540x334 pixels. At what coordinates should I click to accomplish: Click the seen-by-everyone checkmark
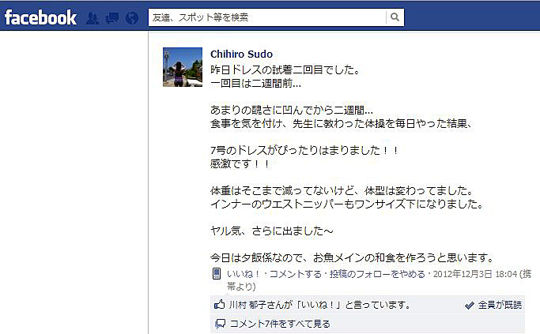(x=469, y=305)
